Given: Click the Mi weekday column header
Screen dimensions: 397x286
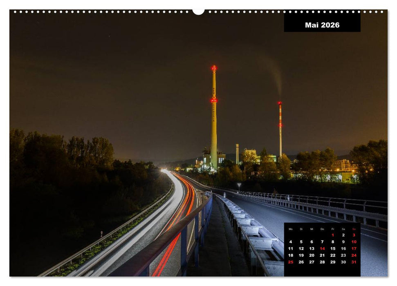Looking at the screenshot, I should [x=312, y=229].
